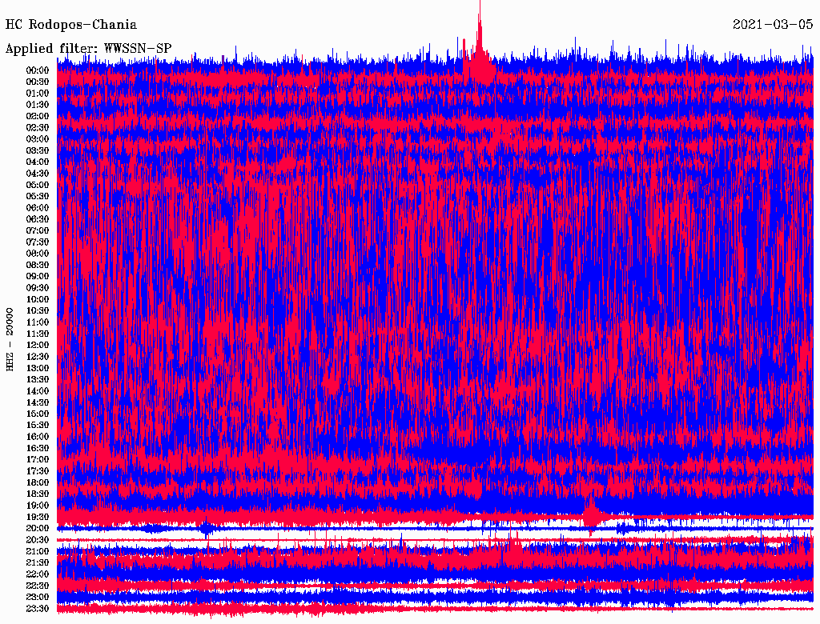The width and height of the screenshot is (820, 624).
Task: Select the 21:00 time label
Action: [38, 551]
